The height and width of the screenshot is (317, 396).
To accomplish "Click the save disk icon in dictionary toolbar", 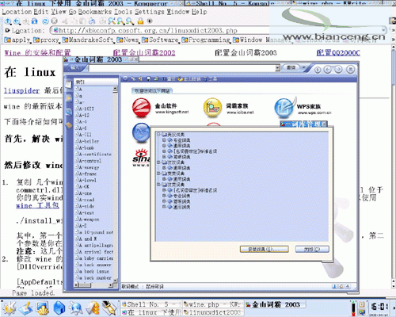I will pyautogui.click(x=149, y=78).
